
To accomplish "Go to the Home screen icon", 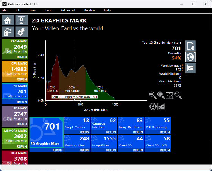I will tap(8, 20).
